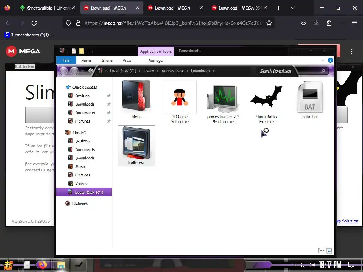Open the Share ribbon tab
This screenshot has width=363, height=272.
(x=107, y=60)
